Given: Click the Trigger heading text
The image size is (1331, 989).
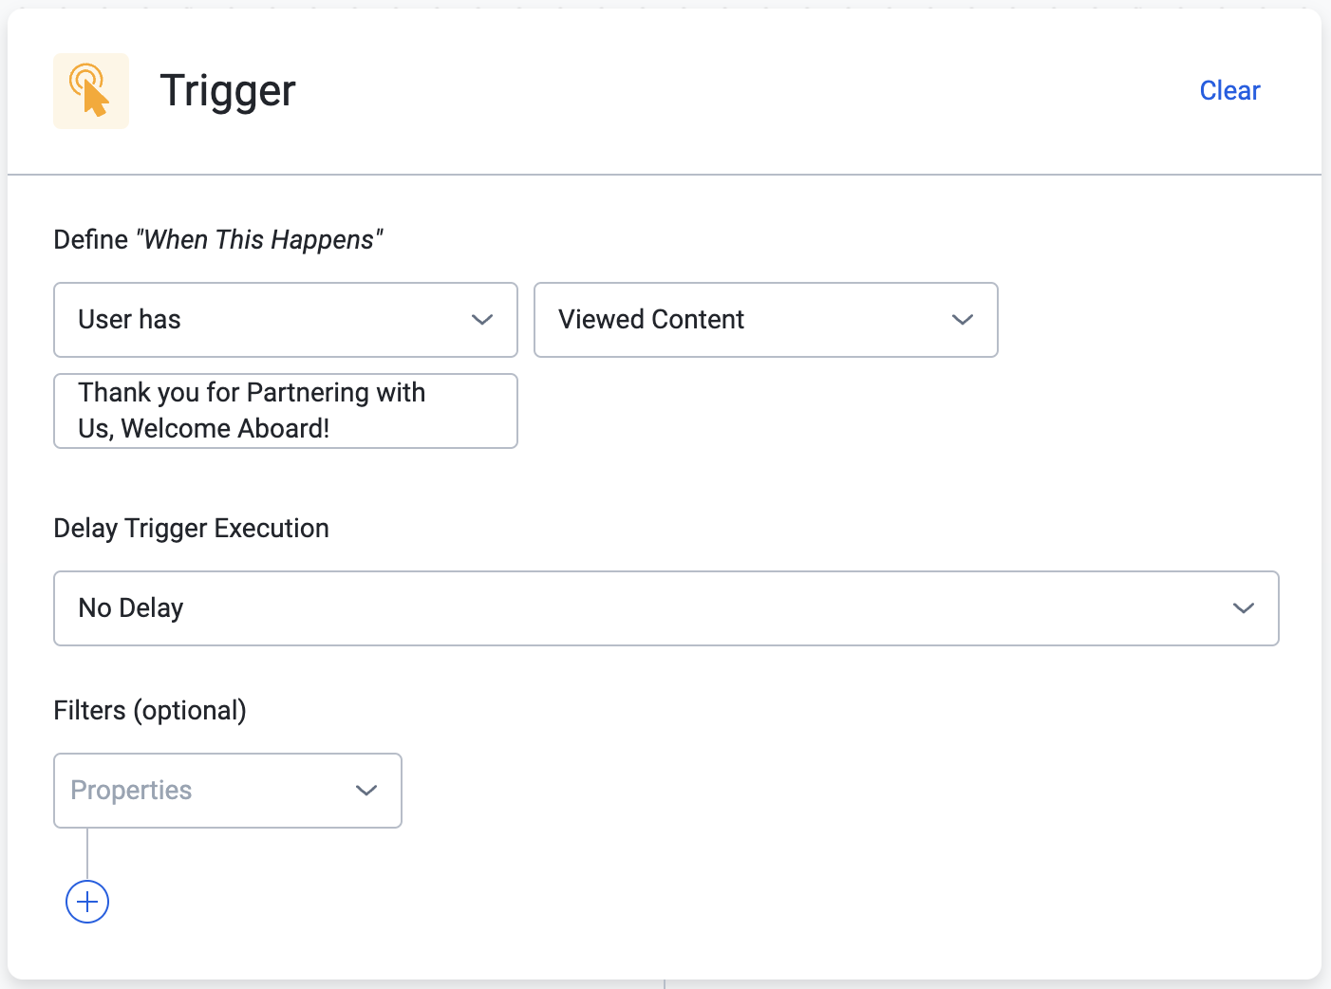Looking at the screenshot, I should pyautogui.click(x=228, y=91).
